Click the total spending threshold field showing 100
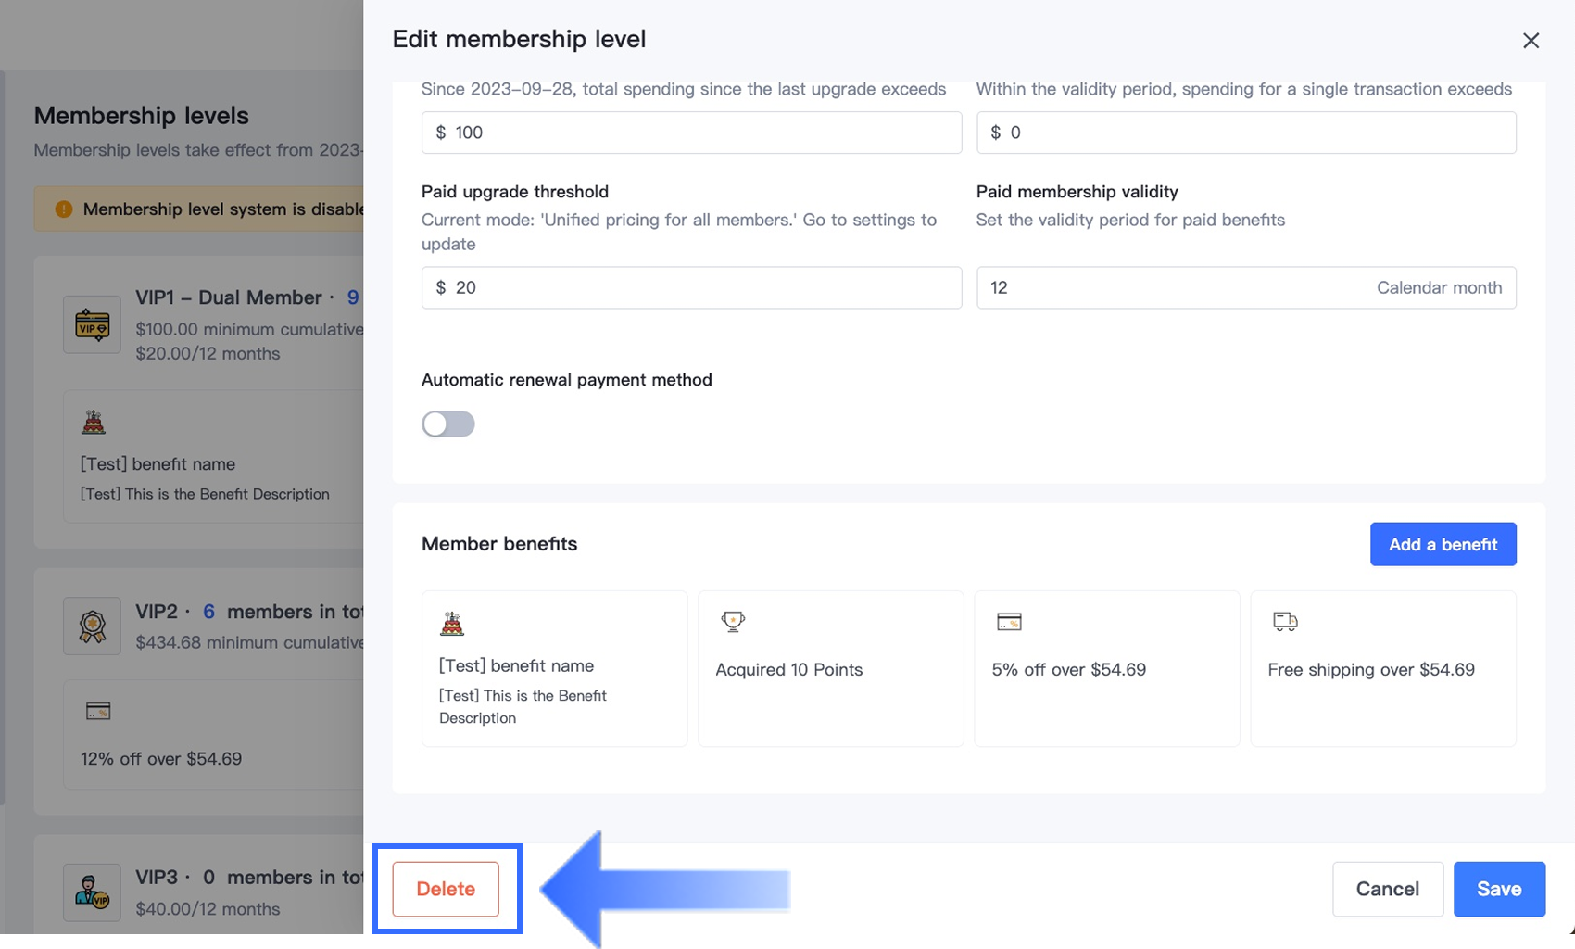This screenshot has height=949, width=1575. point(691,133)
